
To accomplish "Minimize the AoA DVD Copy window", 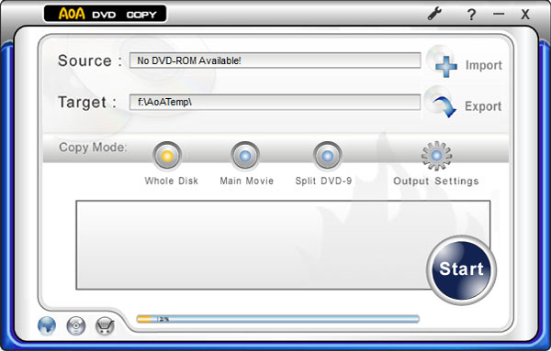I will pyautogui.click(x=499, y=14).
